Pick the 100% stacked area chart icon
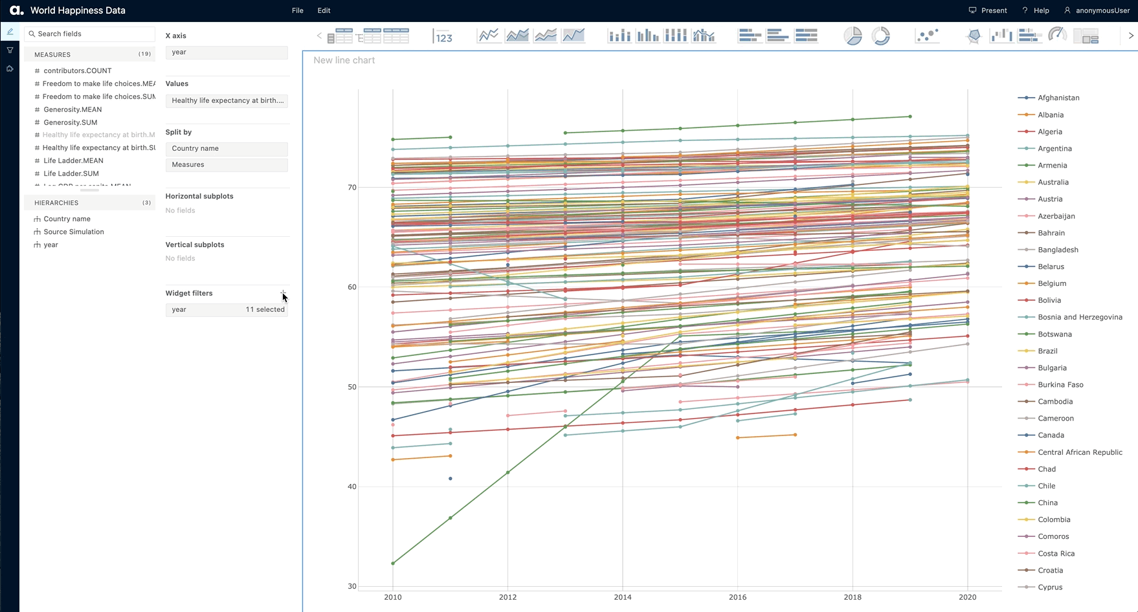Image resolution: width=1138 pixels, height=612 pixels. click(x=574, y=36)
